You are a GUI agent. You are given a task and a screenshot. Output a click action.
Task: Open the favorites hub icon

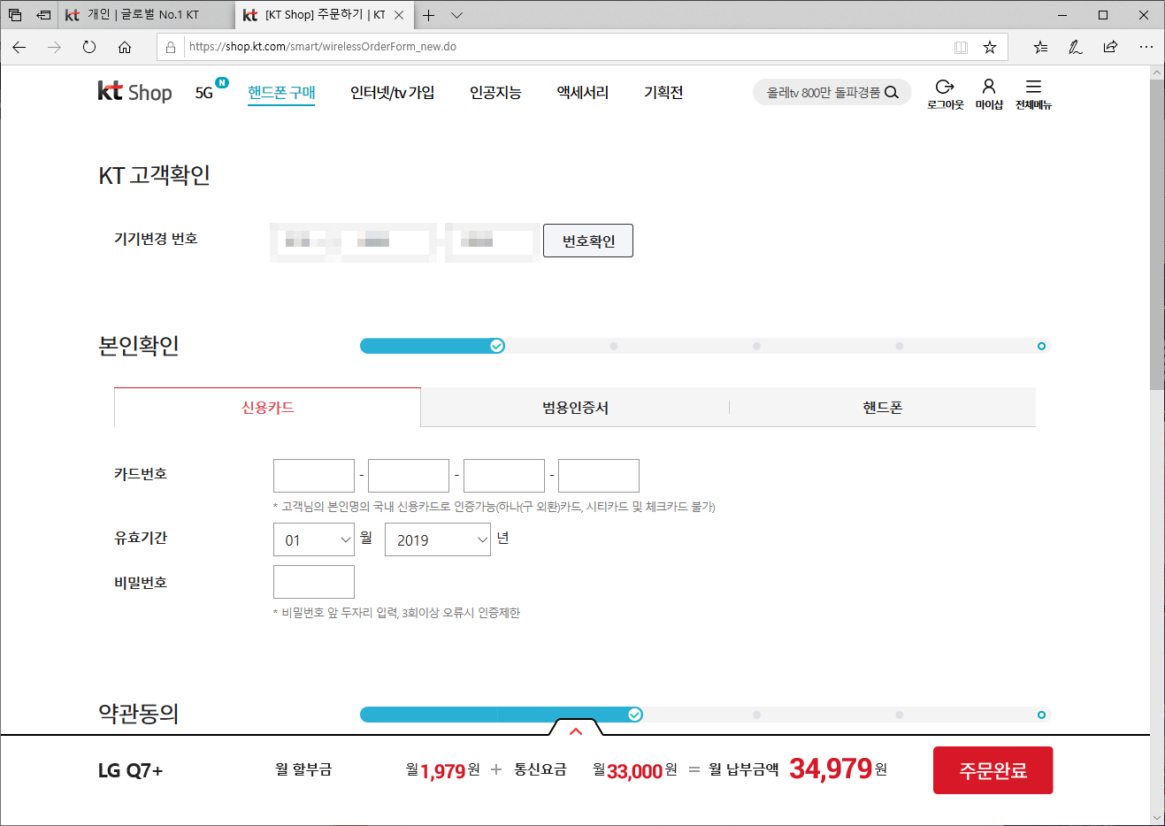(1040, 47)
